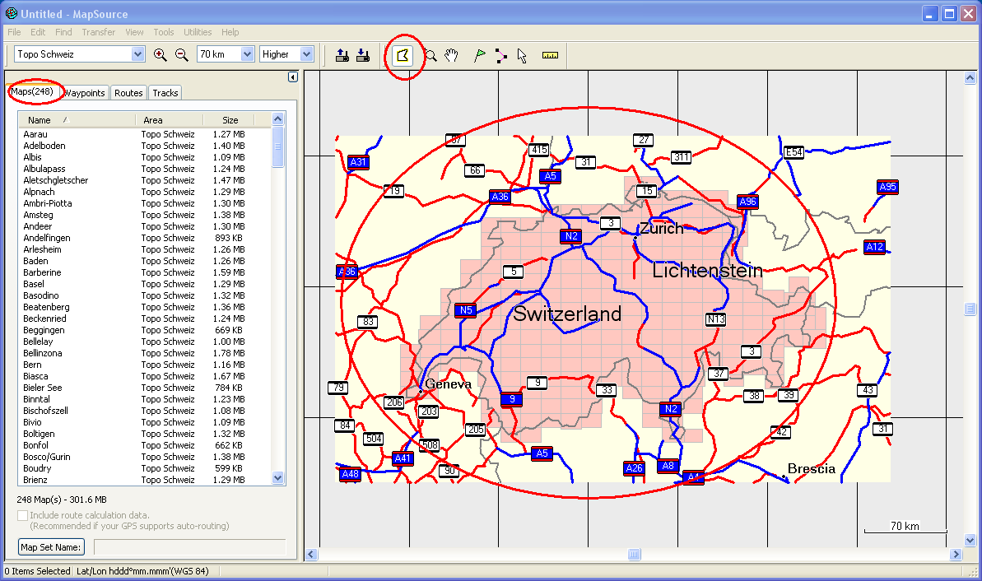This screenshot has height=581, width=982.
Task: Open the File menu
Action: [x=14, y=32]
